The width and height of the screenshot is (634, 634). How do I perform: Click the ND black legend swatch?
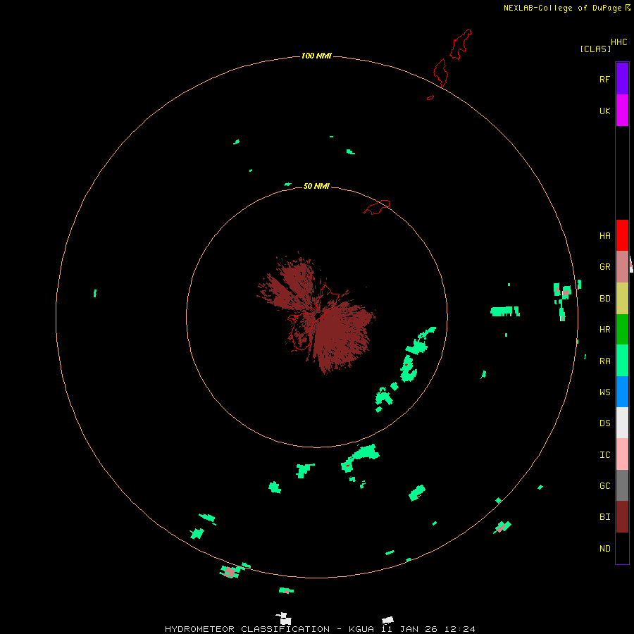(x=622, y=548)
